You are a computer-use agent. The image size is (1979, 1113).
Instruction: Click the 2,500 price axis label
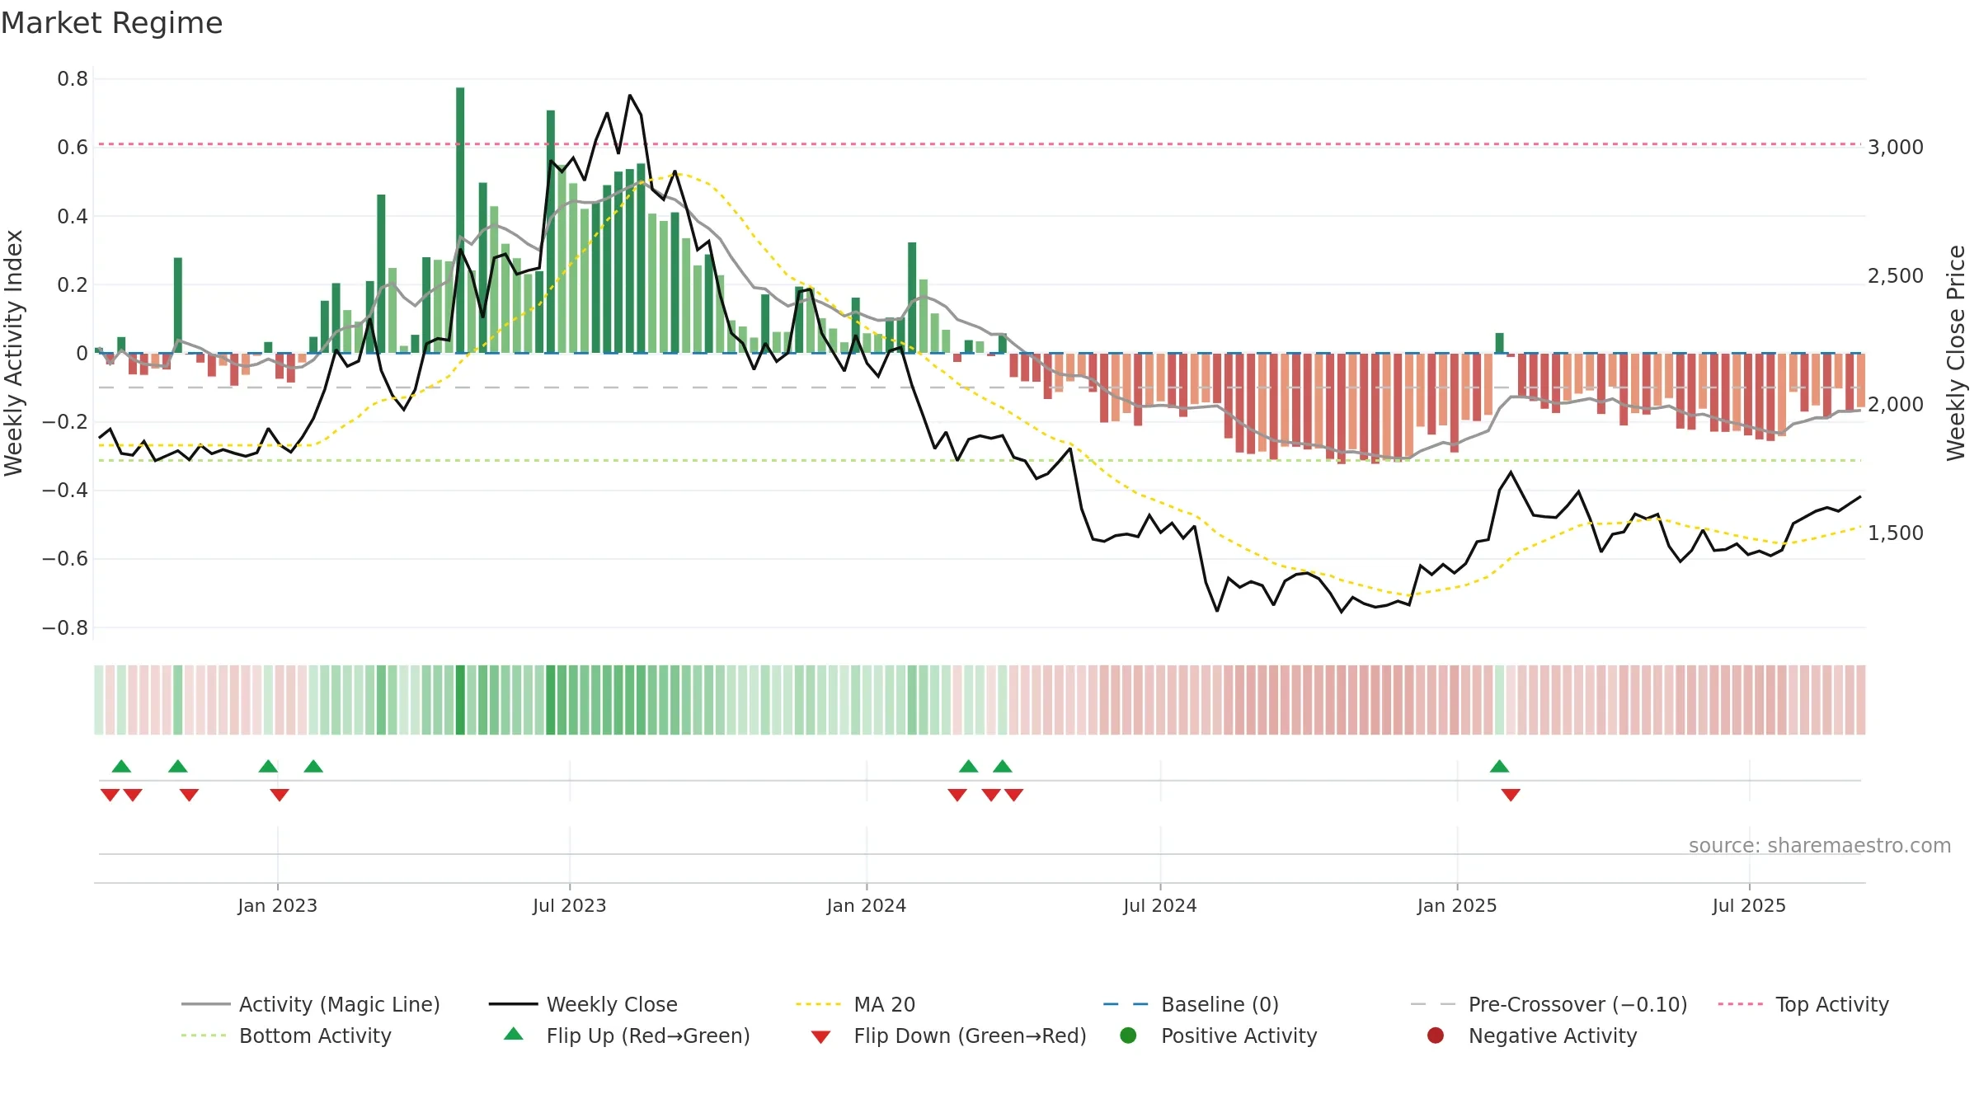pyautogui.click(x=1896, y=275)
